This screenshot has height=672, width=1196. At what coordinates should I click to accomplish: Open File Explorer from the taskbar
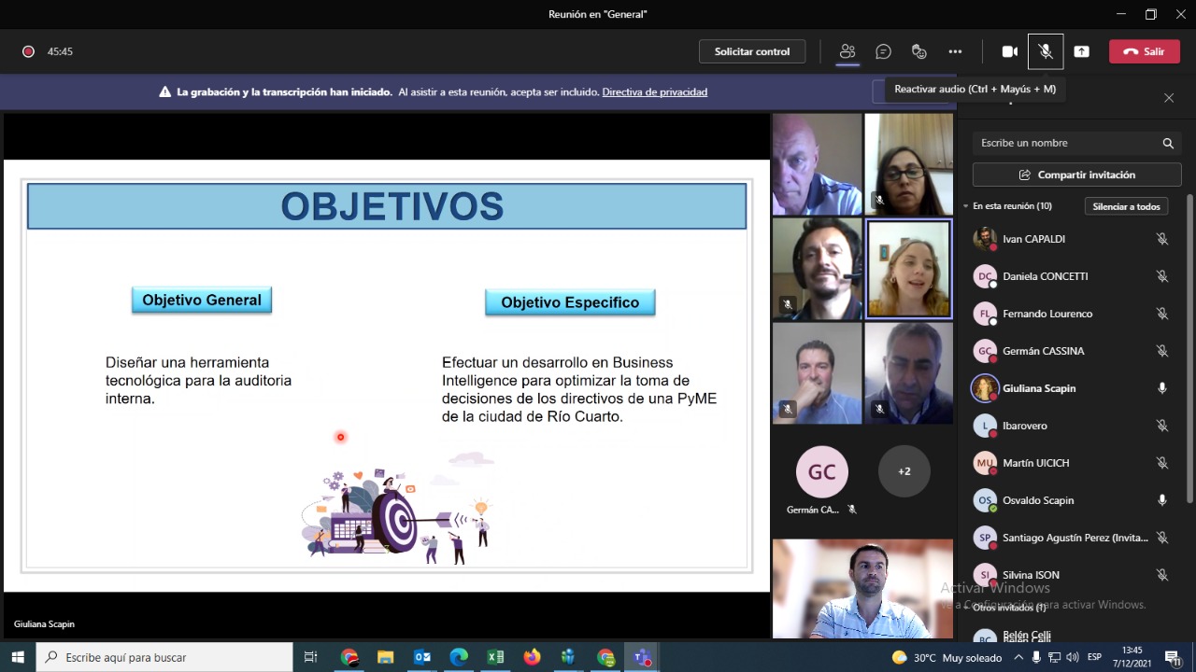pos(385,657)
